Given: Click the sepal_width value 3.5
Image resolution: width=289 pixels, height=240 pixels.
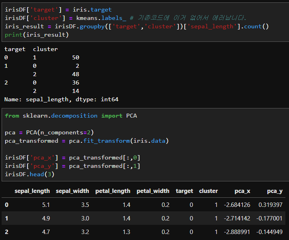Looking at the screenshot, I should pyautogui.click(x=85, y=205).
